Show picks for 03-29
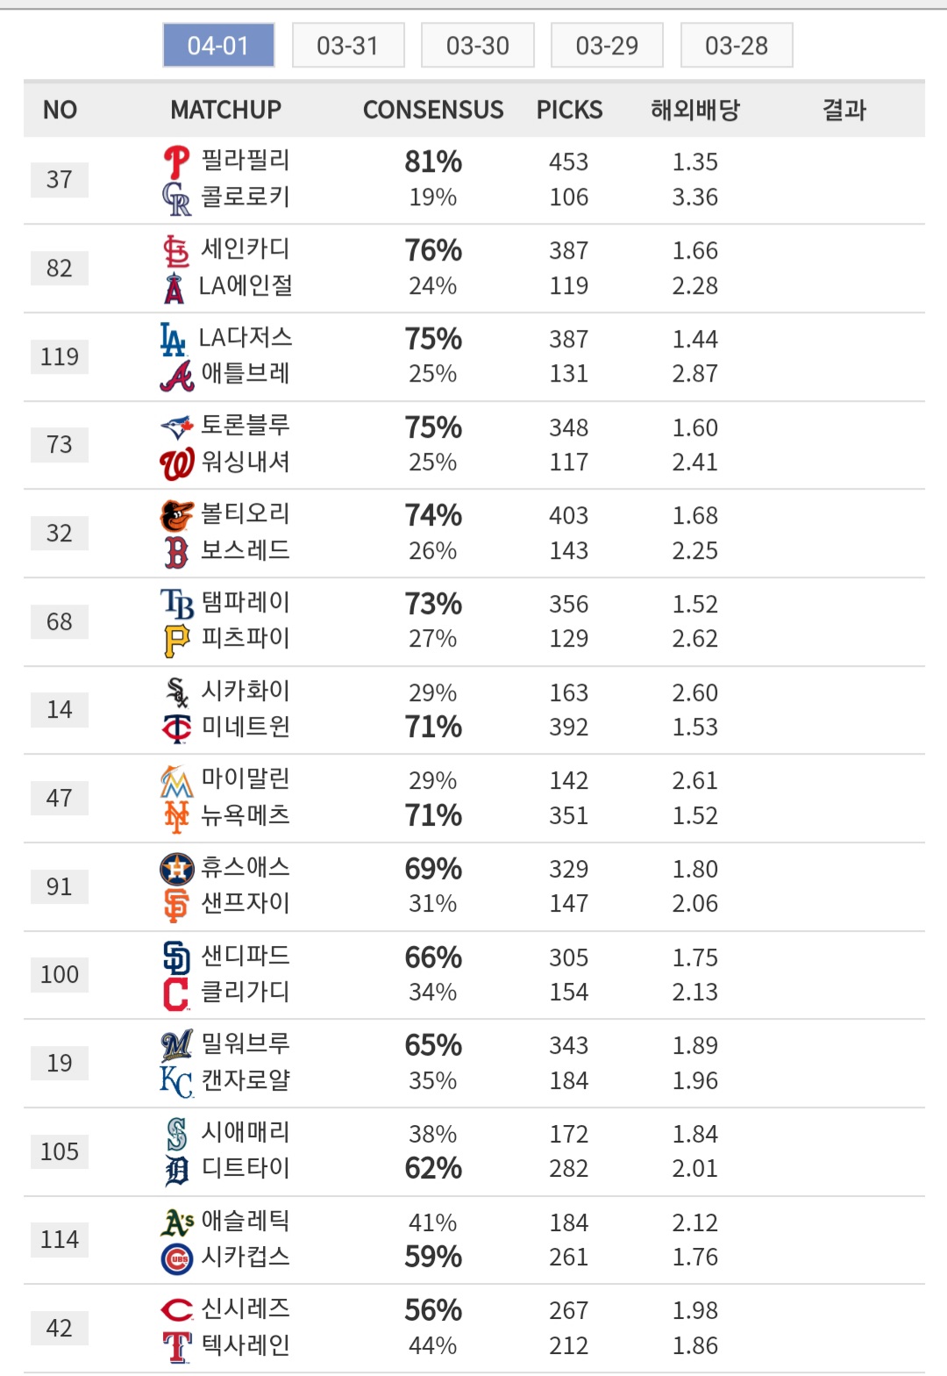 (607, 46)
